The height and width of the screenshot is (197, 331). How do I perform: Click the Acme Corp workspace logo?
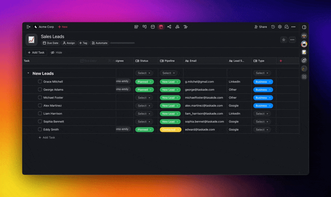(36, 27)
